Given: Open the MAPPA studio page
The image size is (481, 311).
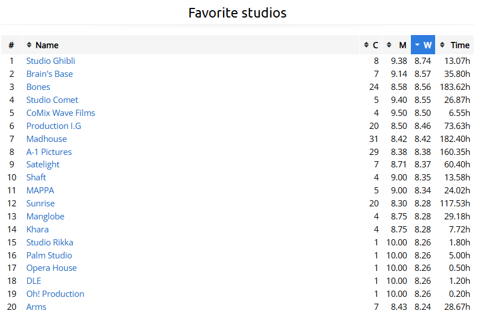Looking at the screenshot, I should pyautogui.click(x=40, y=191).
